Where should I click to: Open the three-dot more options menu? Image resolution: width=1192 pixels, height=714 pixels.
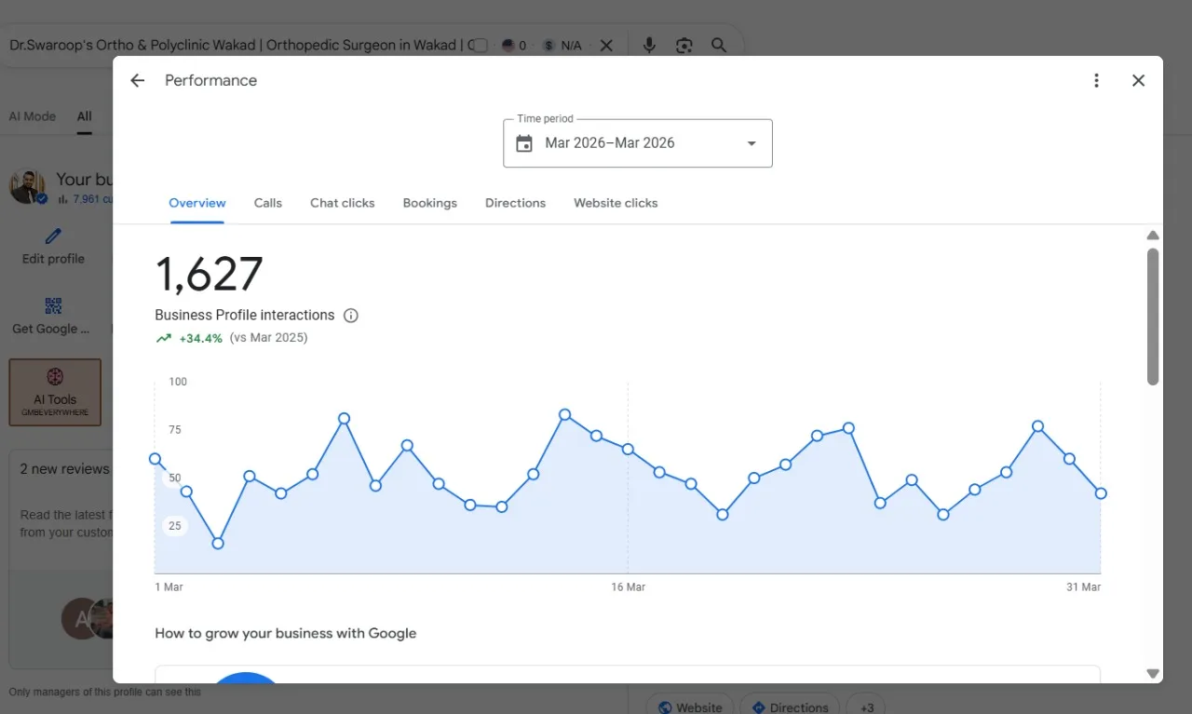(x=1096, y=81)
